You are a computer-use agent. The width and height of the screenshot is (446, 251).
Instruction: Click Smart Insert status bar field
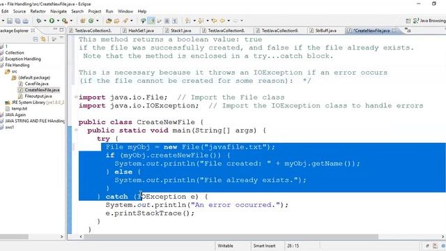(264, 245)
